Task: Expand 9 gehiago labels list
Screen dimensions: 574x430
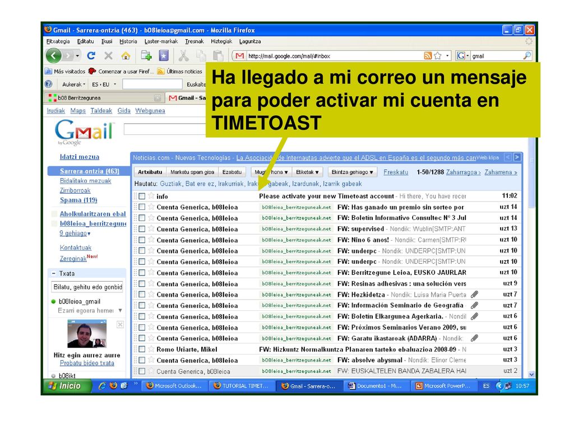Action: [75, 233]
